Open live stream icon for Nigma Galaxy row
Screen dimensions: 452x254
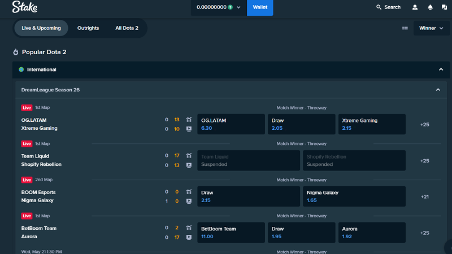tap(189, 201)
